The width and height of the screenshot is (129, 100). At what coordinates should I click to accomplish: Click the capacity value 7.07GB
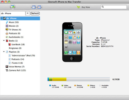point(104,42)
